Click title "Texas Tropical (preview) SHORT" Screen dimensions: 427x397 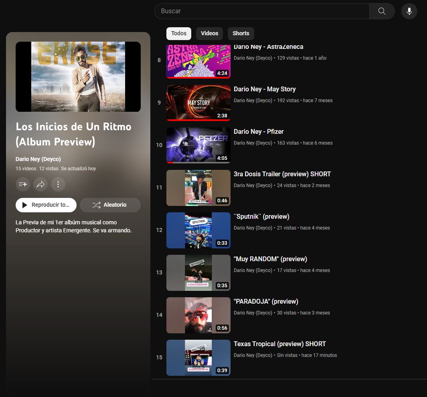tap(280, 344)
